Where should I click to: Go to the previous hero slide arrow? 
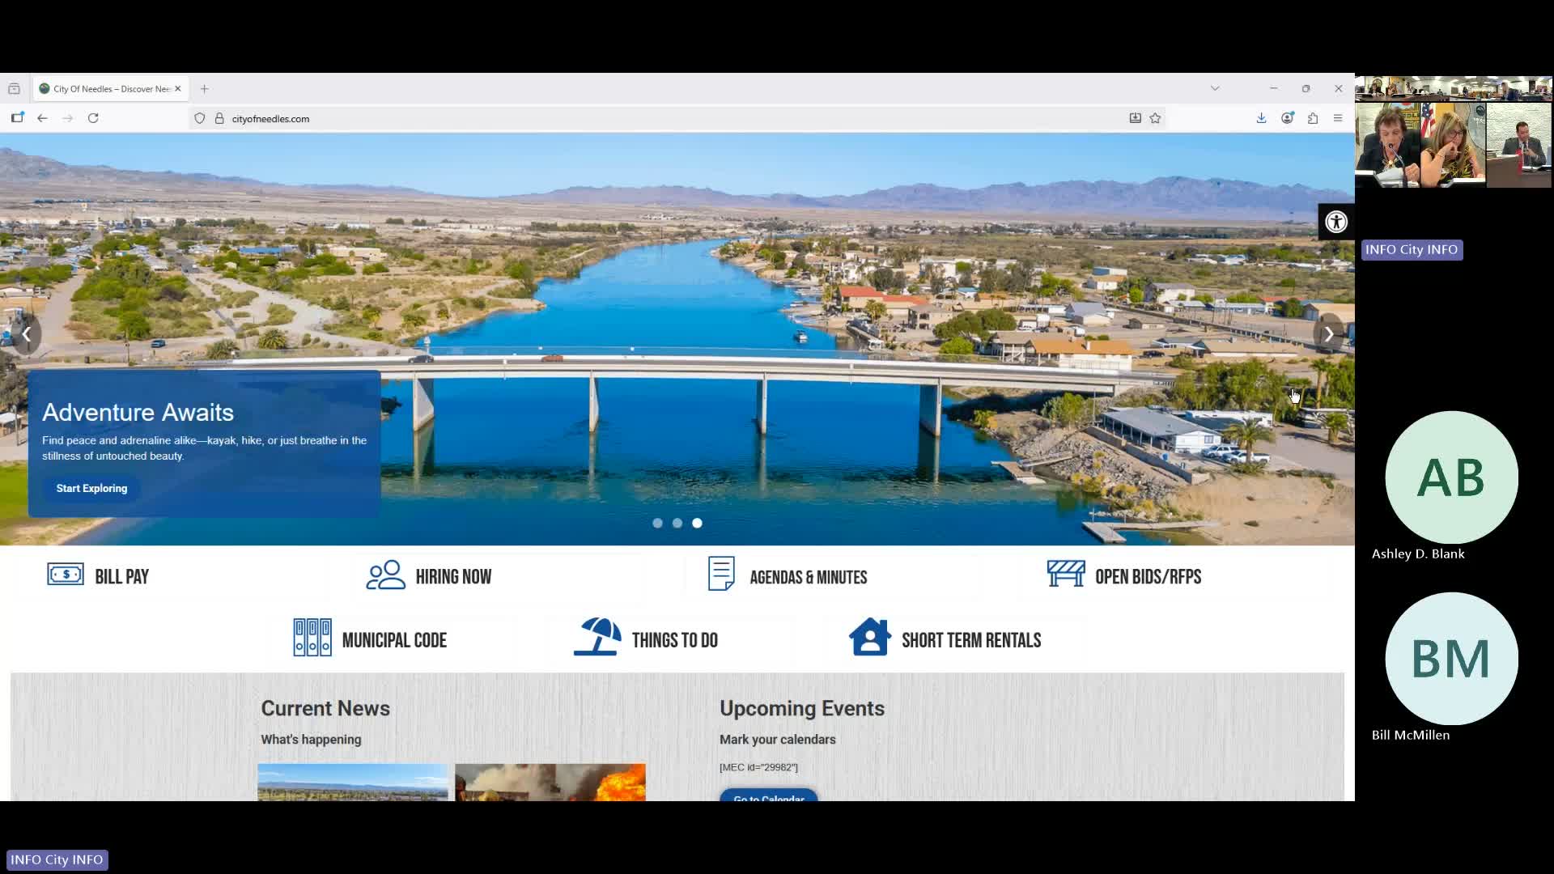pos(27,334)
